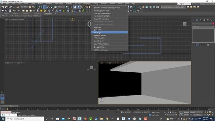Screen dimensions: 215x121
Task: Open the File menu
Action: 2,4
